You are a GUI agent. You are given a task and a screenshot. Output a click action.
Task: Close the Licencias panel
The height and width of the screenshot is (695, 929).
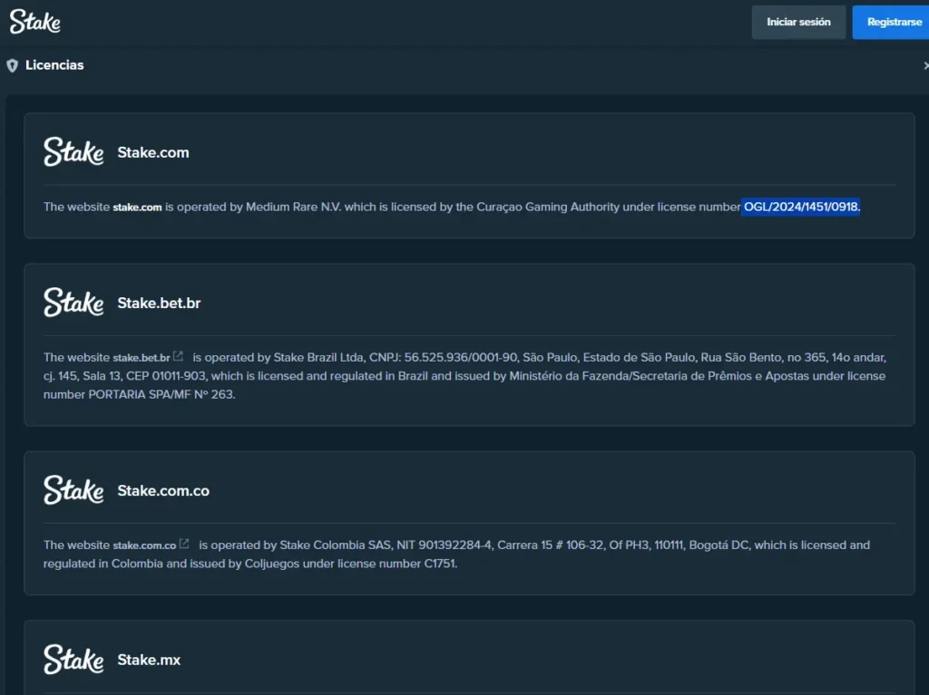[x=925, y=66]
